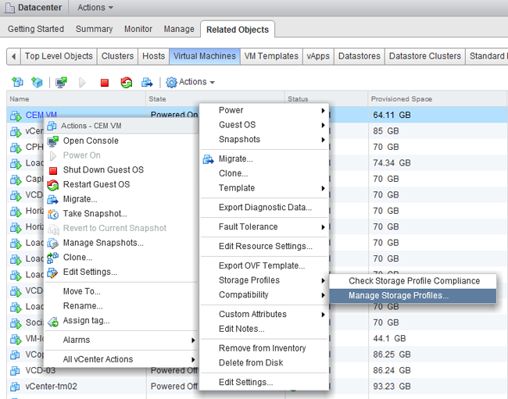Click the shut down guest (red square) toolbar icon
The height and width of the screenshot is (399, 508).
tap(105, 82)
